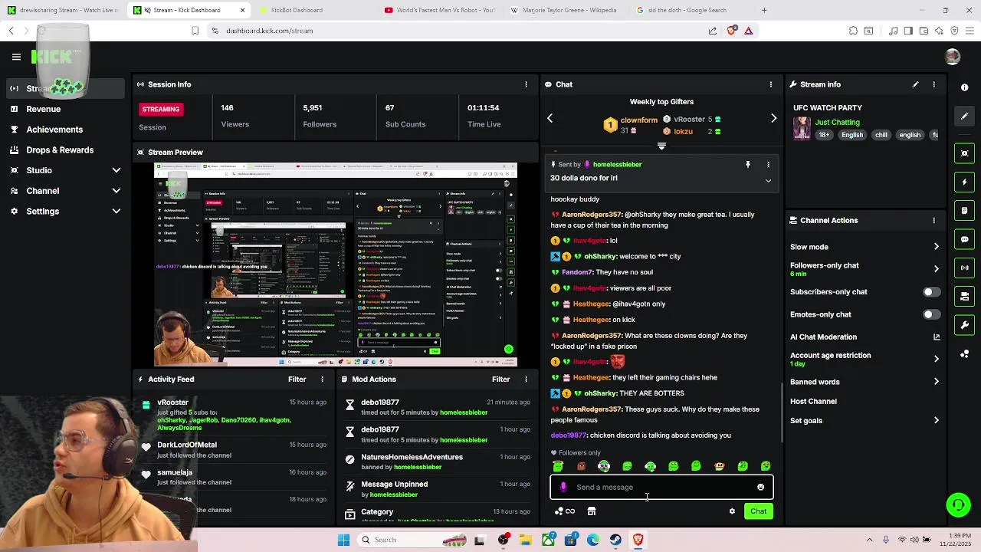Open Activity Feed three-dot menu

point(322,379)
